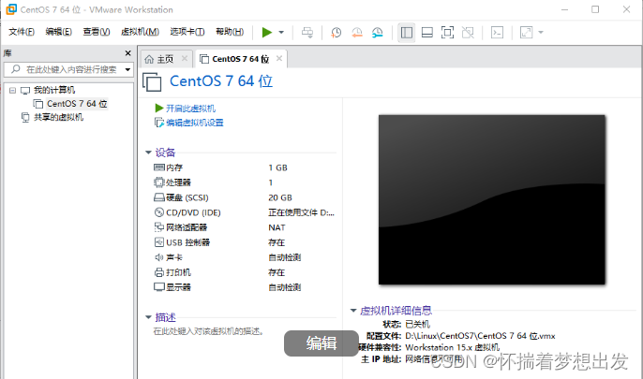Close the 库 library panel

click(x=127, y=53)
